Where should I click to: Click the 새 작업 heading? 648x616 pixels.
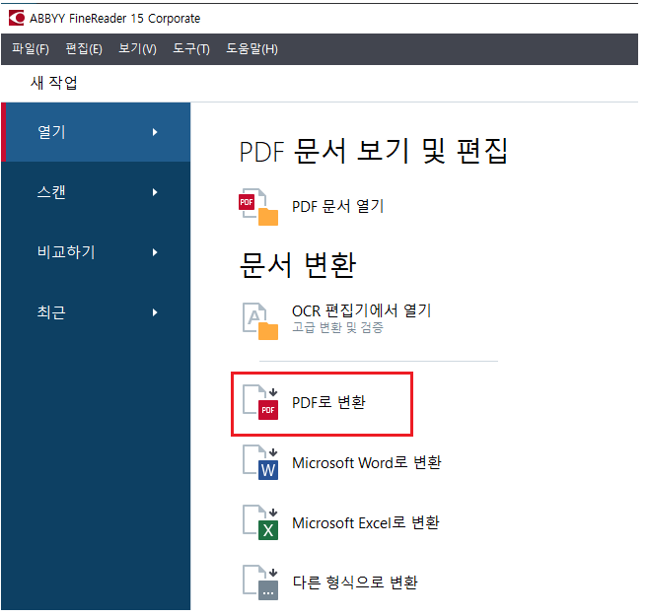point(53,83)
